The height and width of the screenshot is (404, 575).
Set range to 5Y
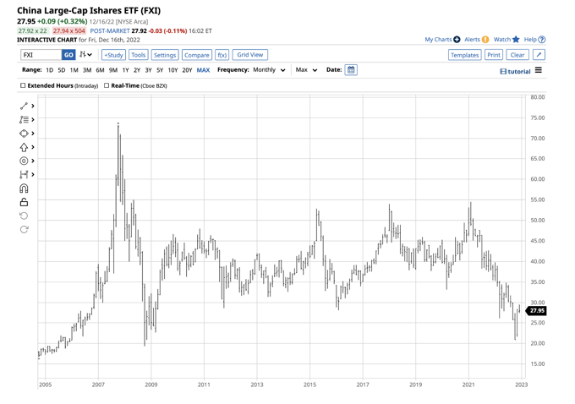[x=160, y=70]
